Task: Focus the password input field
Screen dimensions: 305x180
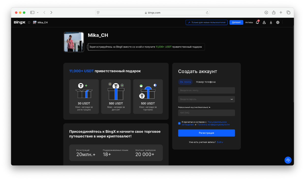Action: (206, 99)
